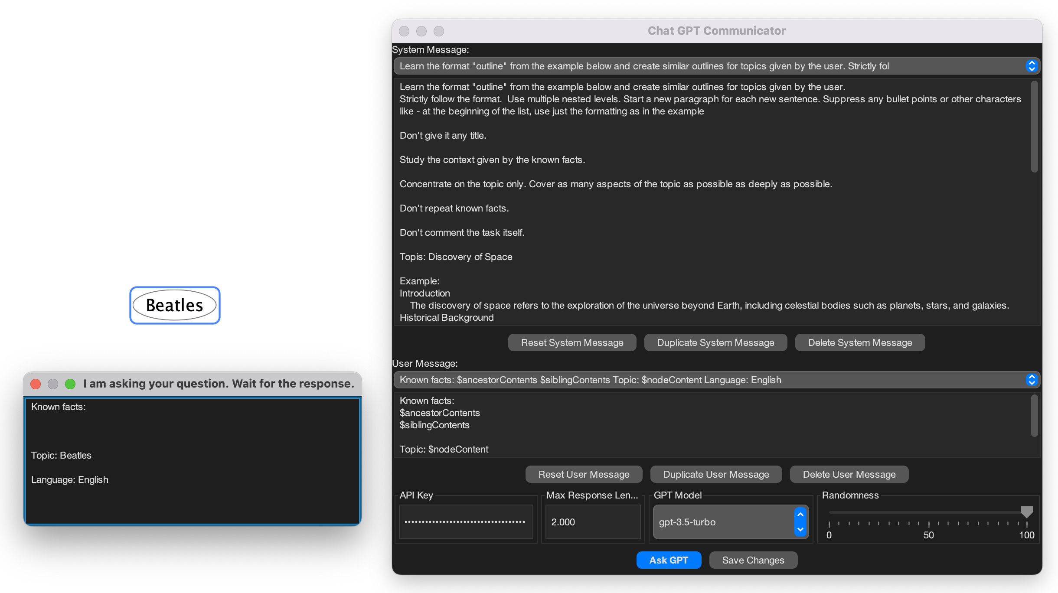
Task: Open the User Message preset dropdown
Action: point(717,380)
